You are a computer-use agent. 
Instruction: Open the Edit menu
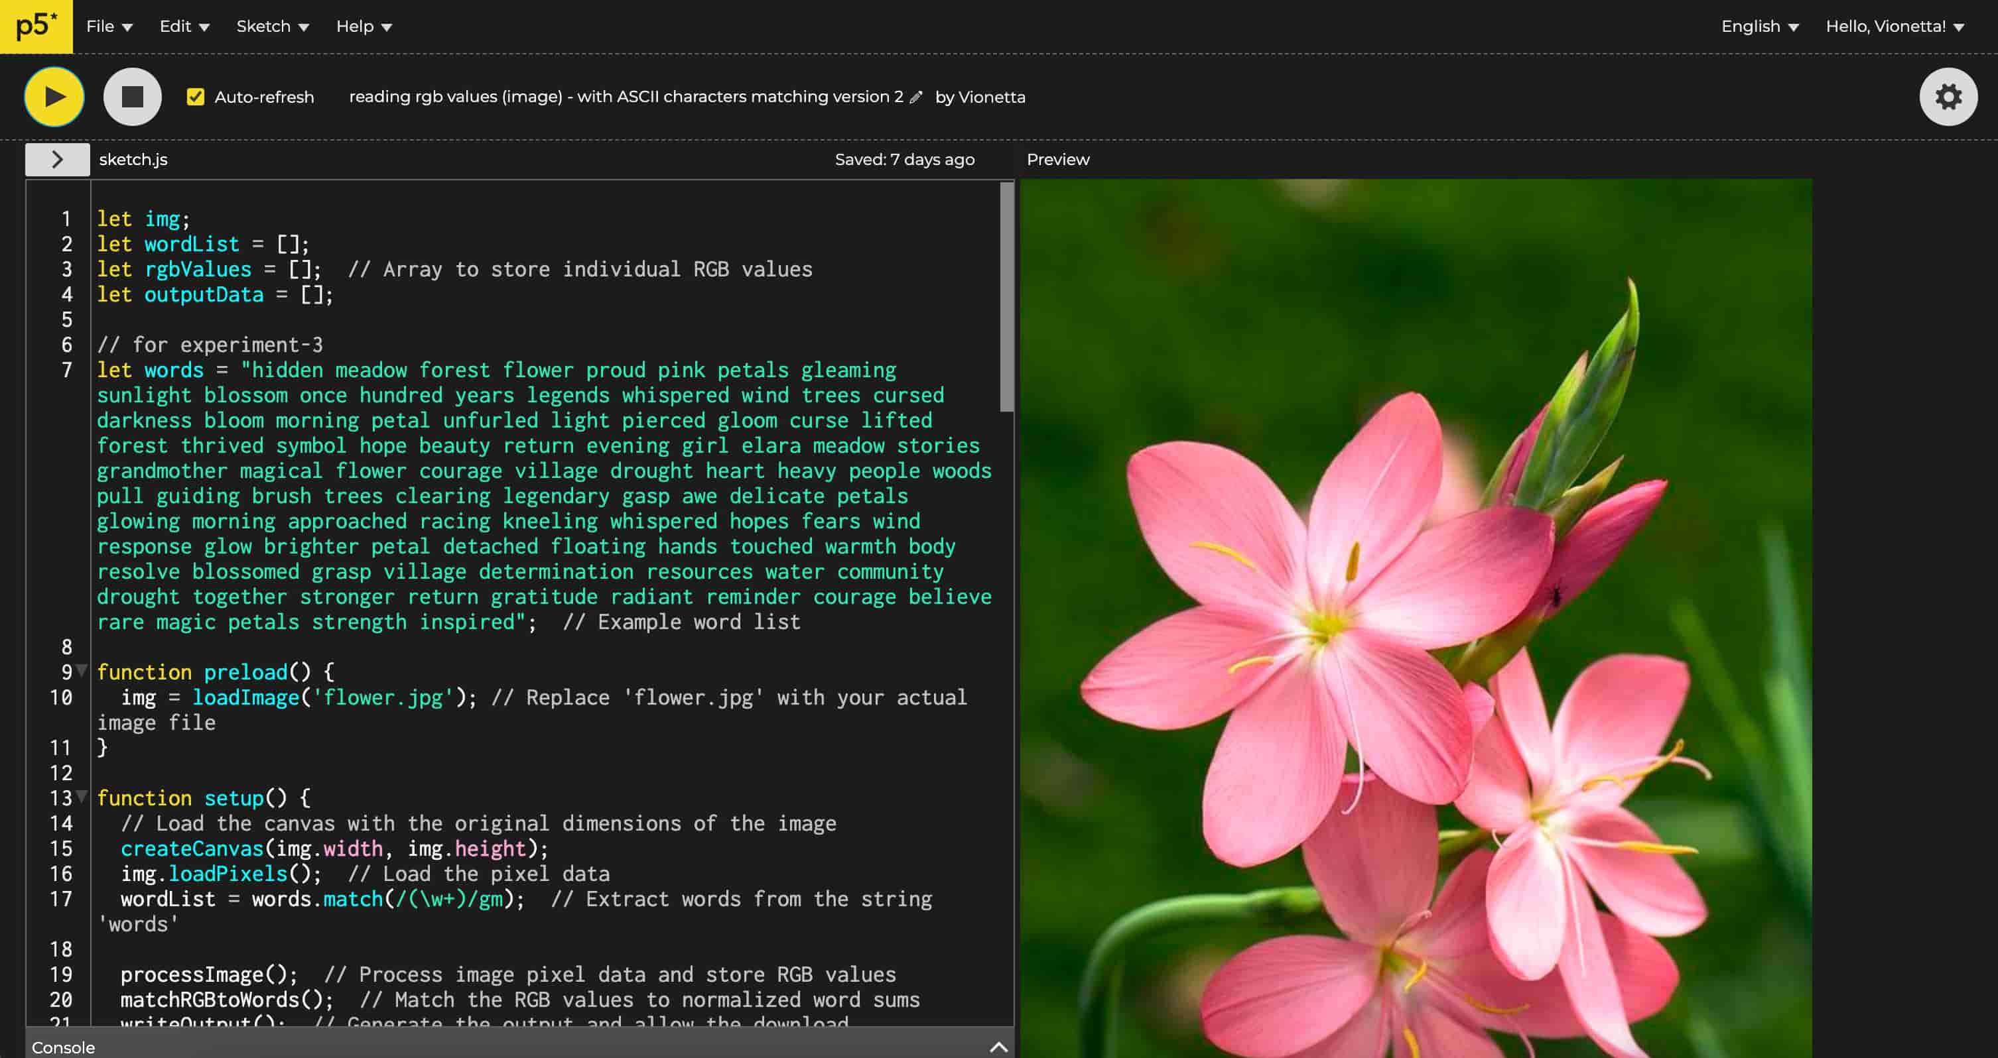(184, 27)
